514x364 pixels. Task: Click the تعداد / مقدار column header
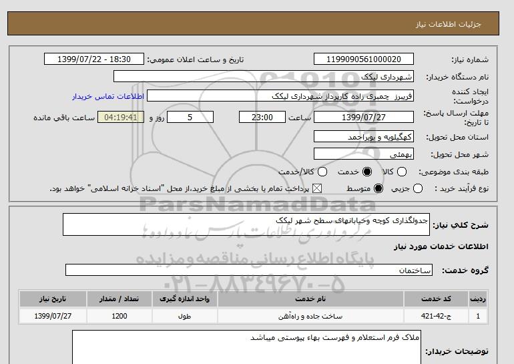[x=119, y=299]
